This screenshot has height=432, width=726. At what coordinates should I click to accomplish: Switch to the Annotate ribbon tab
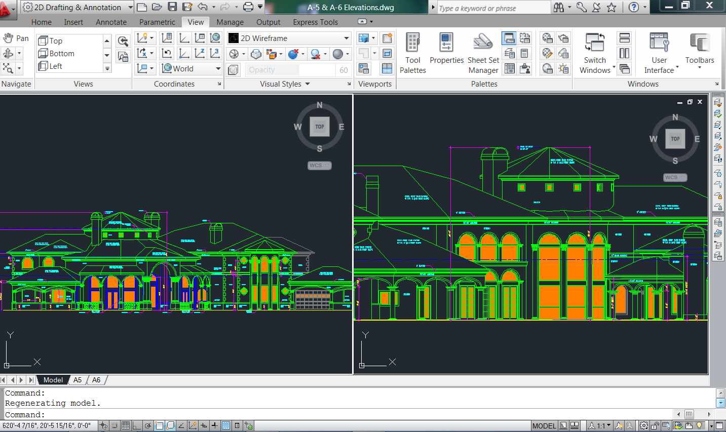pyautogui.click(x=111, y=22)
